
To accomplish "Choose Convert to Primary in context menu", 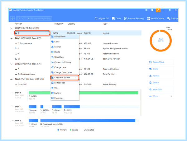I will point(65,62).
